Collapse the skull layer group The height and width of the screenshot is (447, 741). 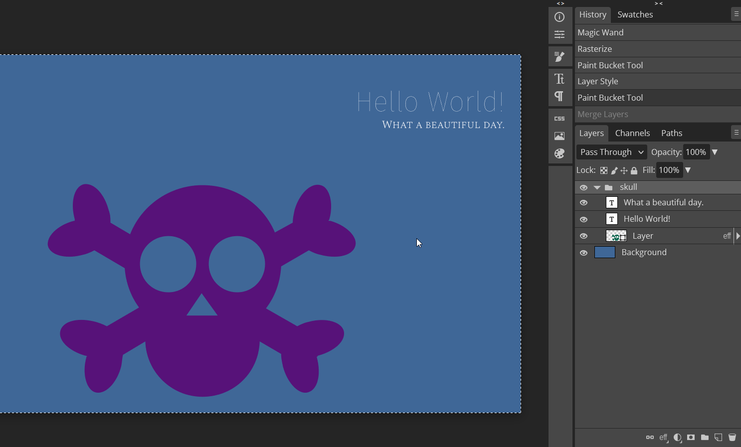tap(596, 187)
